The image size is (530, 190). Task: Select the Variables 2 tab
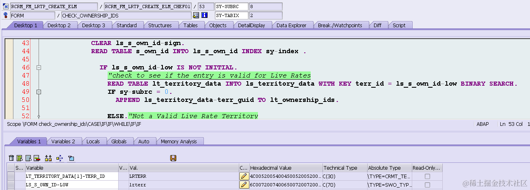pos(63,141)
